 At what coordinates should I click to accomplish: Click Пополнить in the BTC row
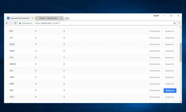[x=155, y=31]
